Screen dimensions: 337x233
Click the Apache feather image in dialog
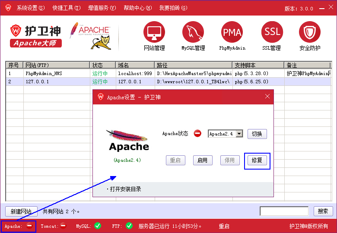127,135
